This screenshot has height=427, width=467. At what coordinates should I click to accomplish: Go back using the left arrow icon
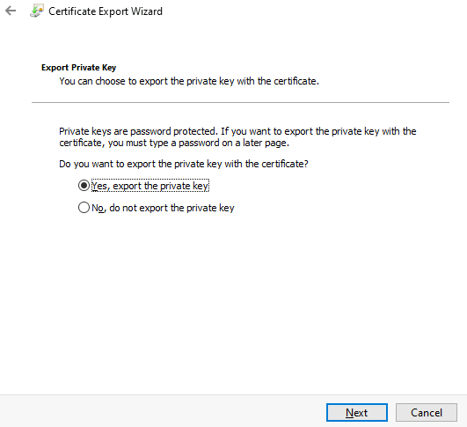11,11
